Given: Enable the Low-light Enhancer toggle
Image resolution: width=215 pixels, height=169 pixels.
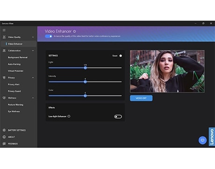Looking at the screenshot, I should click(x=118, y=116).
